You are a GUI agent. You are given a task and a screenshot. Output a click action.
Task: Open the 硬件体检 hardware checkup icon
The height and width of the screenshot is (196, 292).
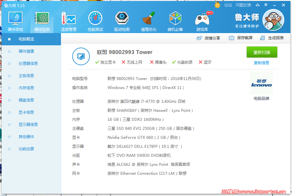pyautogui.click(x=15, y=21)
